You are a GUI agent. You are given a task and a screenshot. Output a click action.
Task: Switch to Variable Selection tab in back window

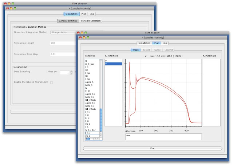[91, 21]
